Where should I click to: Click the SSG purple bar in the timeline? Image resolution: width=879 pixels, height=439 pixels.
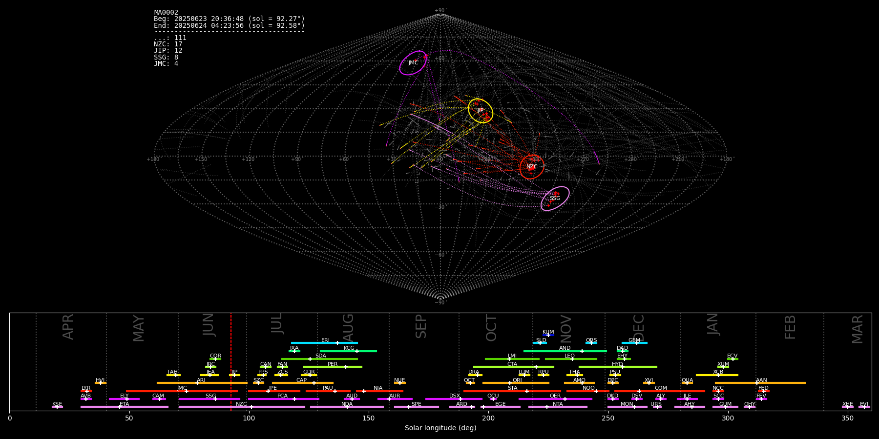click(x=209, y=399)
